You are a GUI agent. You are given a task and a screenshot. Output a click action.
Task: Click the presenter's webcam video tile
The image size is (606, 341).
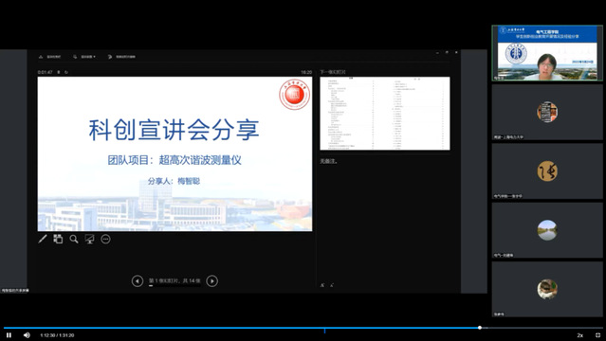pos(547,53)
